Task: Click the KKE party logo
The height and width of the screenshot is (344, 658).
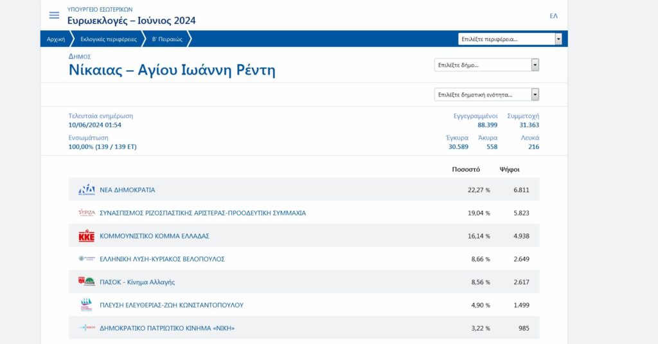Action: [87, 235]
